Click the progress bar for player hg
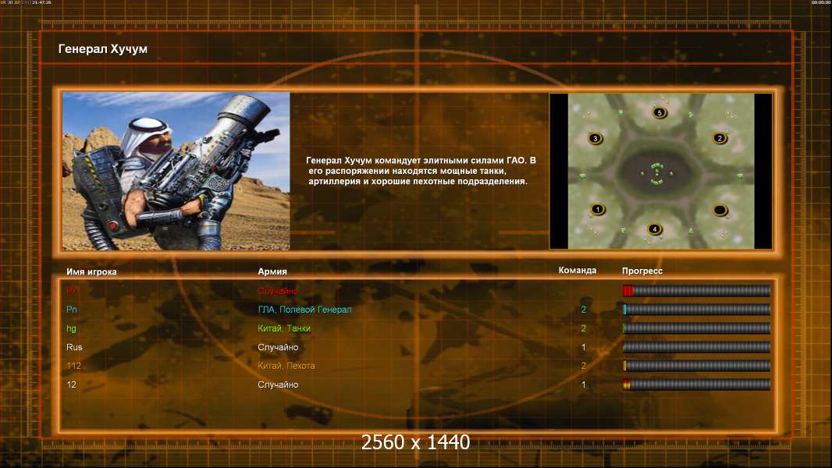Image resolution: width=832 pixels, height=468 pixels. pyautogui.click(x=696, y=328)
